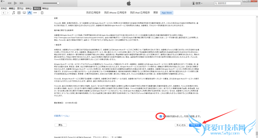Open the 我的应用程序 tab

click(x=93, y=13)
